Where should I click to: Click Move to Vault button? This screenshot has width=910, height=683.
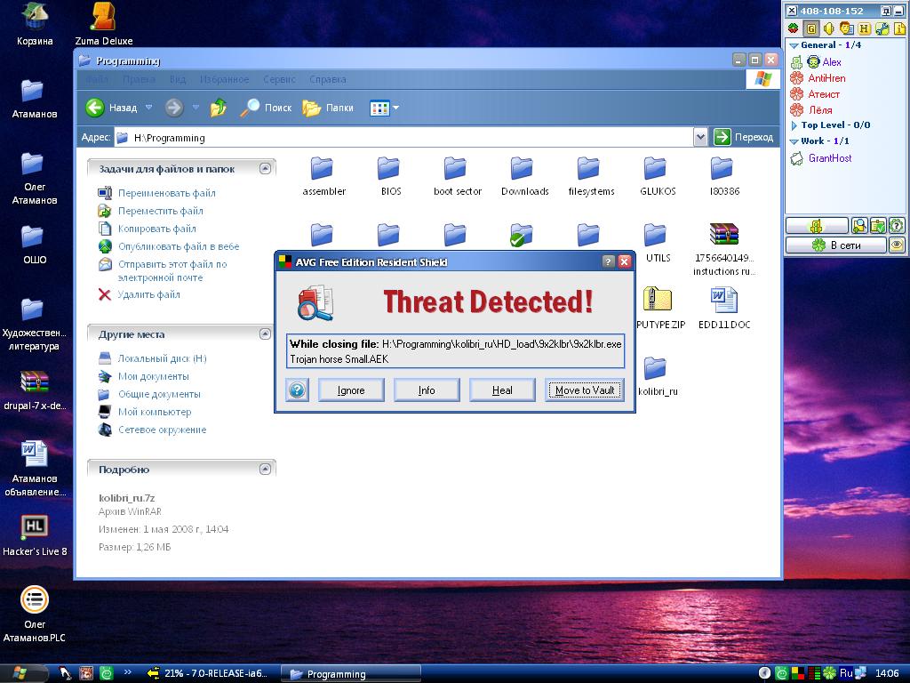click(584, 390)
